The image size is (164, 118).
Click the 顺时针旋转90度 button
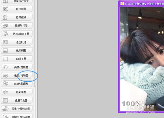(x=17, y=116)
